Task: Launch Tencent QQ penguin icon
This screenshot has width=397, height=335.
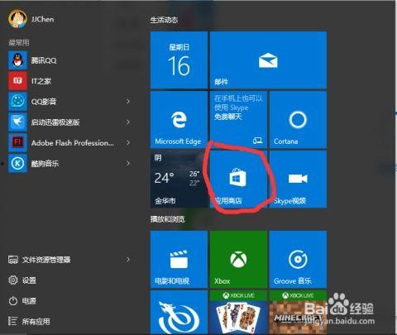Action: [17, 60]
